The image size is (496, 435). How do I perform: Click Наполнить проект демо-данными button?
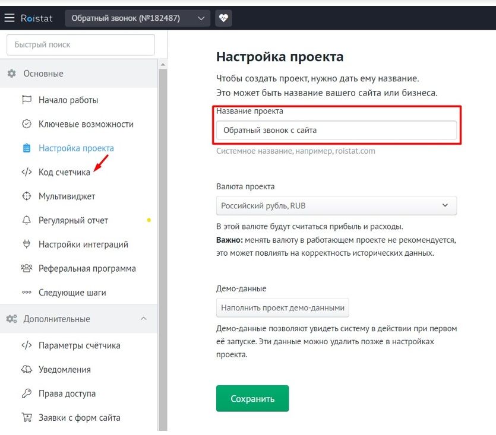click(x=283, y=307)
